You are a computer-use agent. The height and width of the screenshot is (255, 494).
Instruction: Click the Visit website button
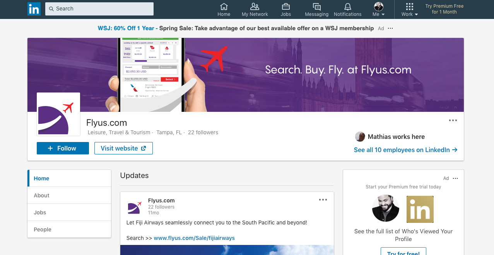click(x=123, y=148)
